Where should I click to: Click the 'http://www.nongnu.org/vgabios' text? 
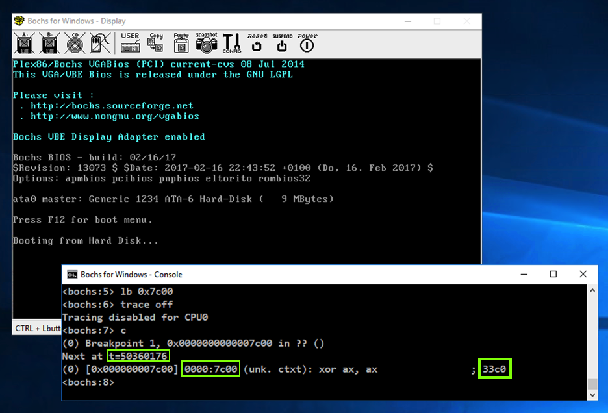click(x=115, y=116)
